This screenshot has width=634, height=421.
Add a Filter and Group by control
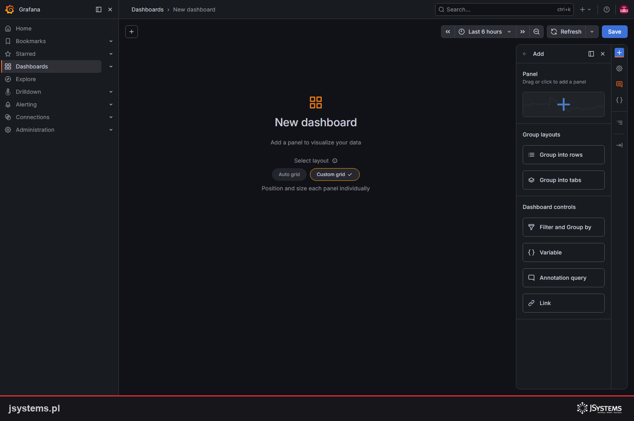563,227
